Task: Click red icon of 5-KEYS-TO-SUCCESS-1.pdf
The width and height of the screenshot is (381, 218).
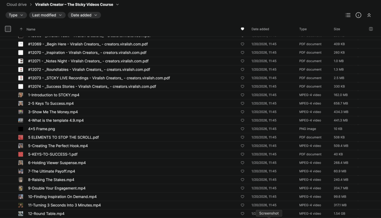Action: tap(21, 154)
